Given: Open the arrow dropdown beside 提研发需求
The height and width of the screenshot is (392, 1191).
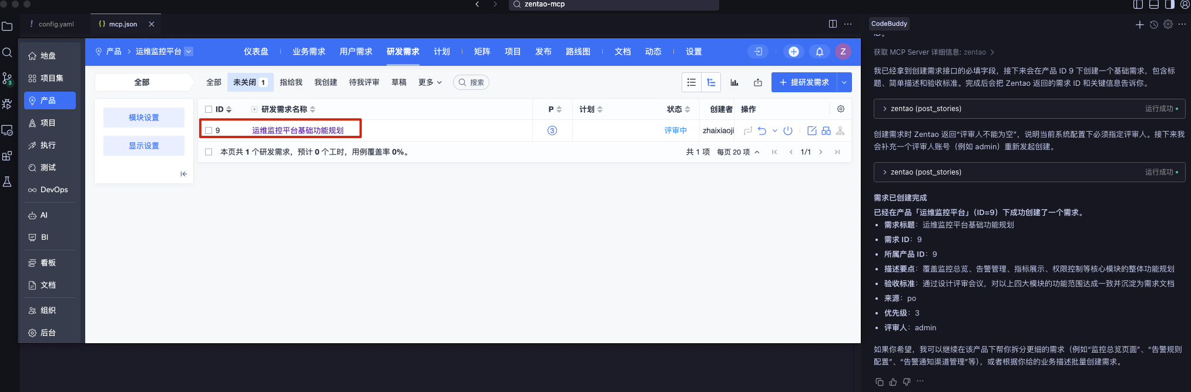Looking at the screenshot, I should tap(844, 82).
